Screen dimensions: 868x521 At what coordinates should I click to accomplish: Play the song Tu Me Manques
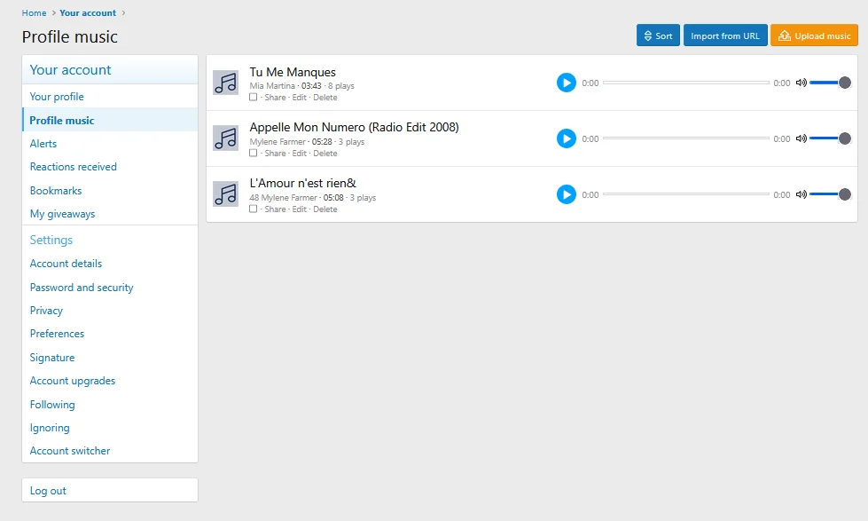click(x=566, y=83)
